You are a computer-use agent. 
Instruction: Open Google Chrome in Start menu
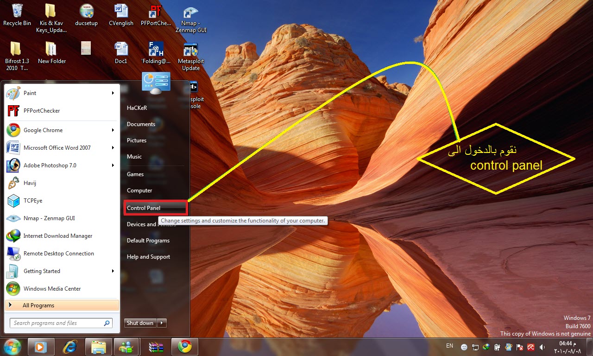point(62,130)
